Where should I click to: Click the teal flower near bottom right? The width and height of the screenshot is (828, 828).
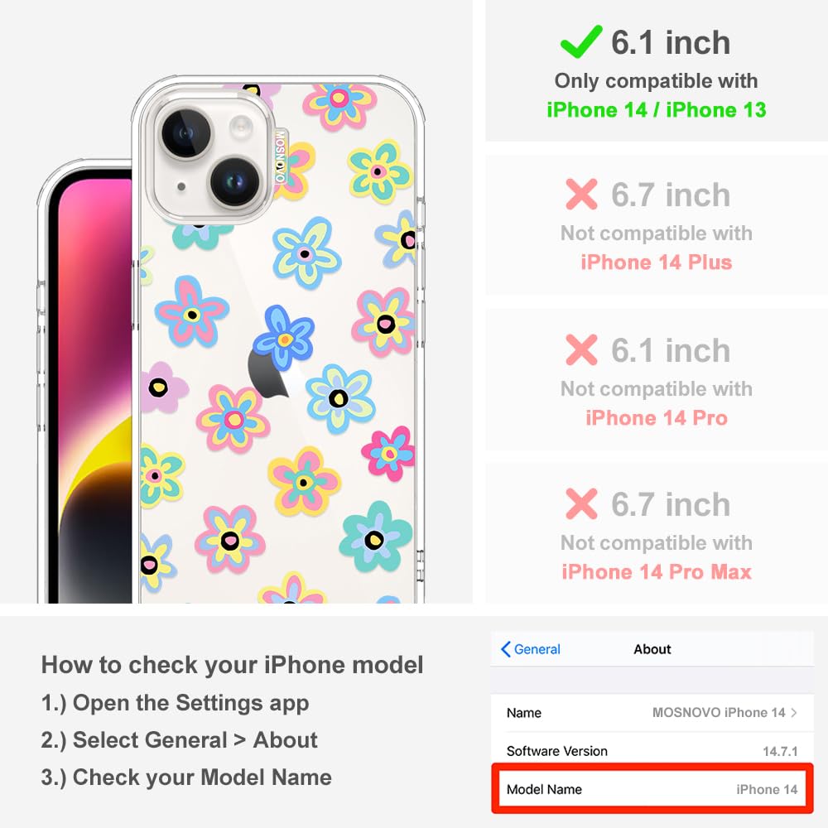pos(375,537)
